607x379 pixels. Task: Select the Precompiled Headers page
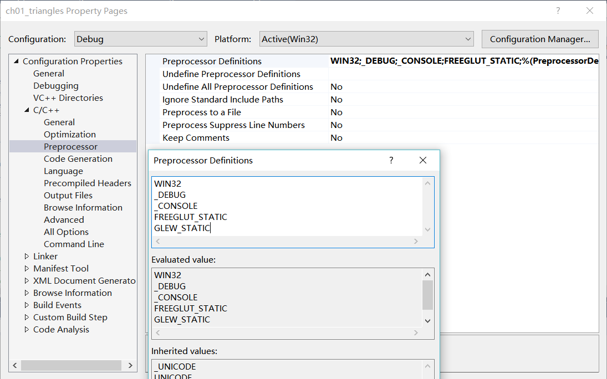pyautogui.click(x=88, y=183)
